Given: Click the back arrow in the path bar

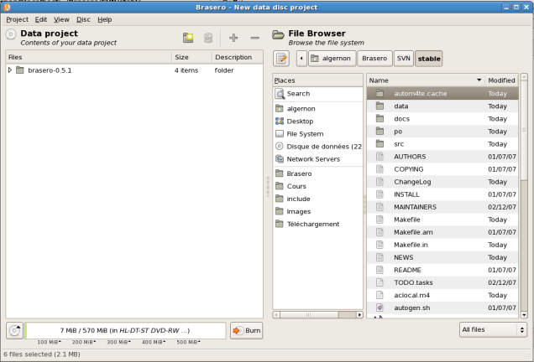Looking at the screenshot, I should 301,59.
